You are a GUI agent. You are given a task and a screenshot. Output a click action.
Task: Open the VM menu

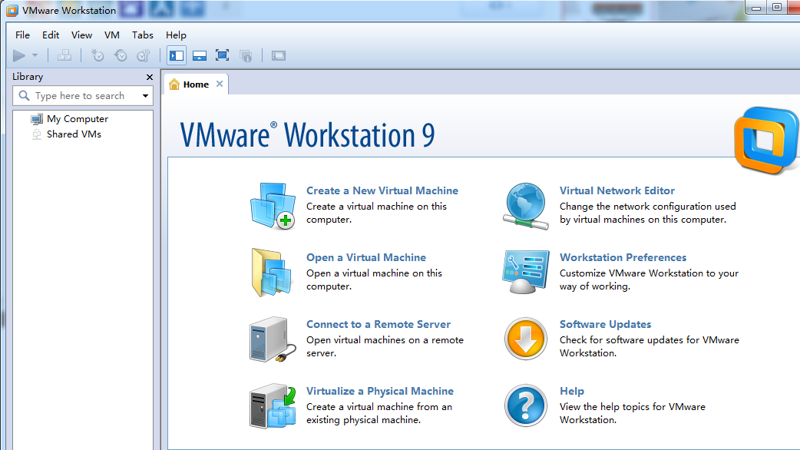[112, 35]
